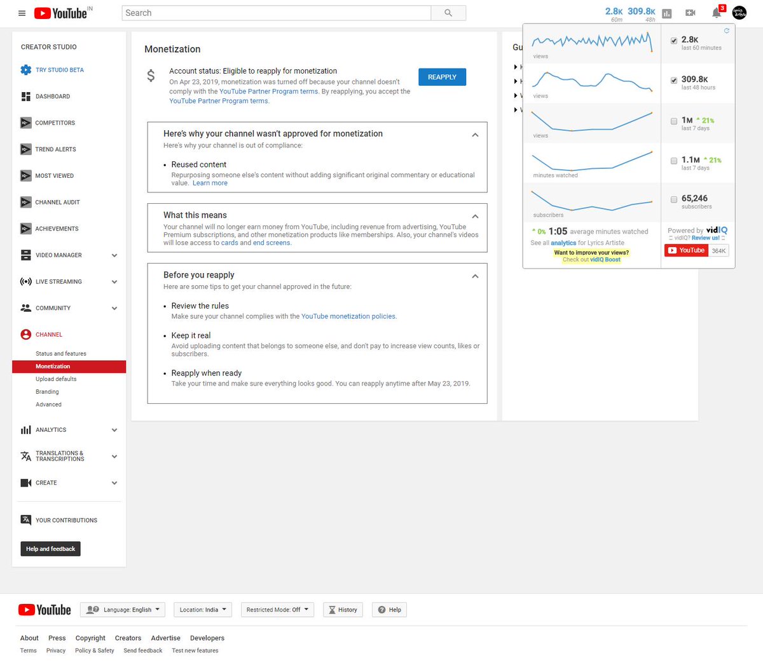Expand Live Streaming submenu arrow
The image size is (763, 670).
point(114,282)
